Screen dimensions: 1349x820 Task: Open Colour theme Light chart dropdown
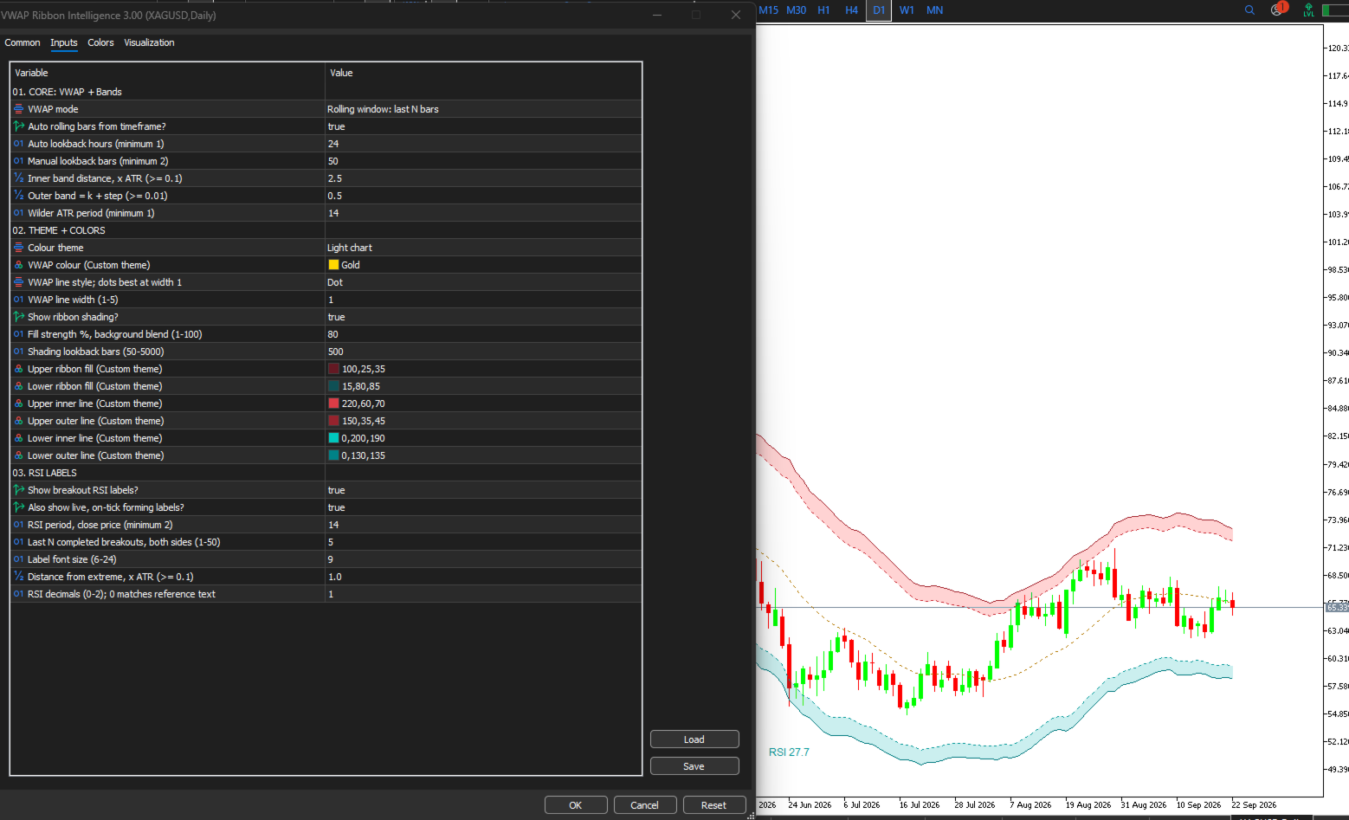[x=483, y=248]
